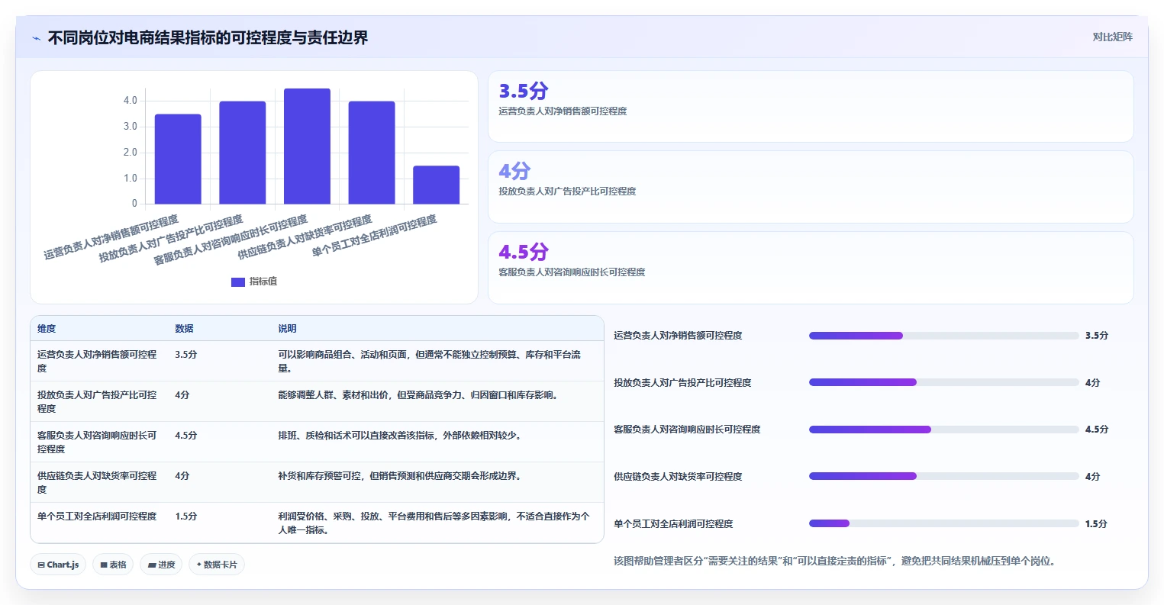
Task: Click the 说明 column header
Action: (287, 329)
